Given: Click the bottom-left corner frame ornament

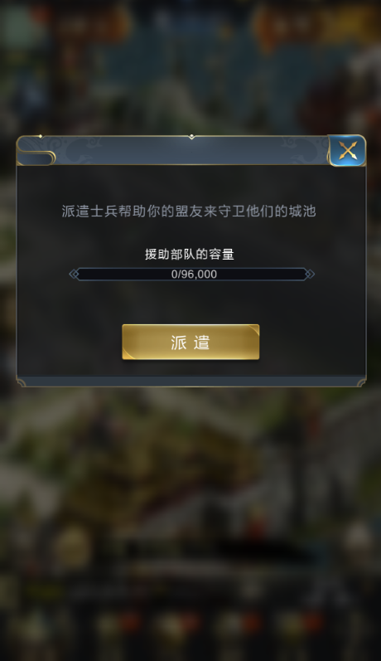Looking at the screenshot, I should point(21,382).
